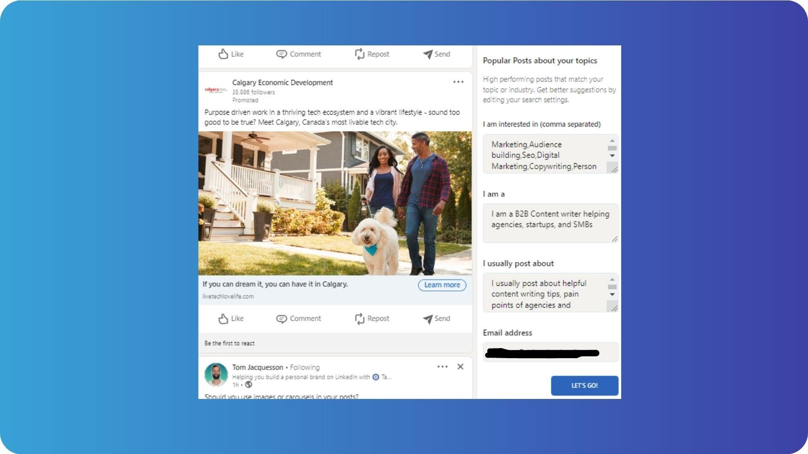The image size is (808, 454).
Task: Click the Learn more button
Action: (442, 285)
